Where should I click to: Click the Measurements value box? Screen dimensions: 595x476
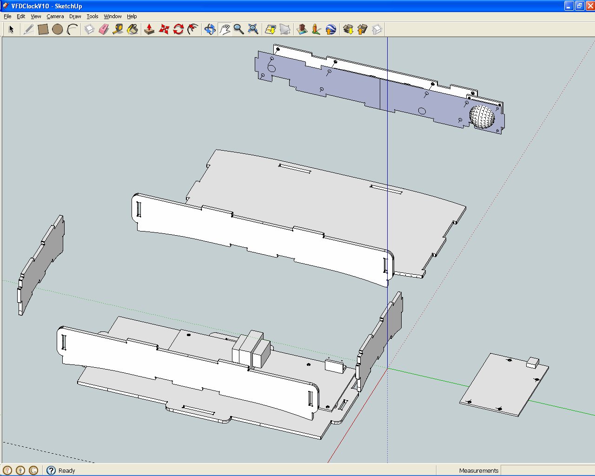click(x=547, y=470)
